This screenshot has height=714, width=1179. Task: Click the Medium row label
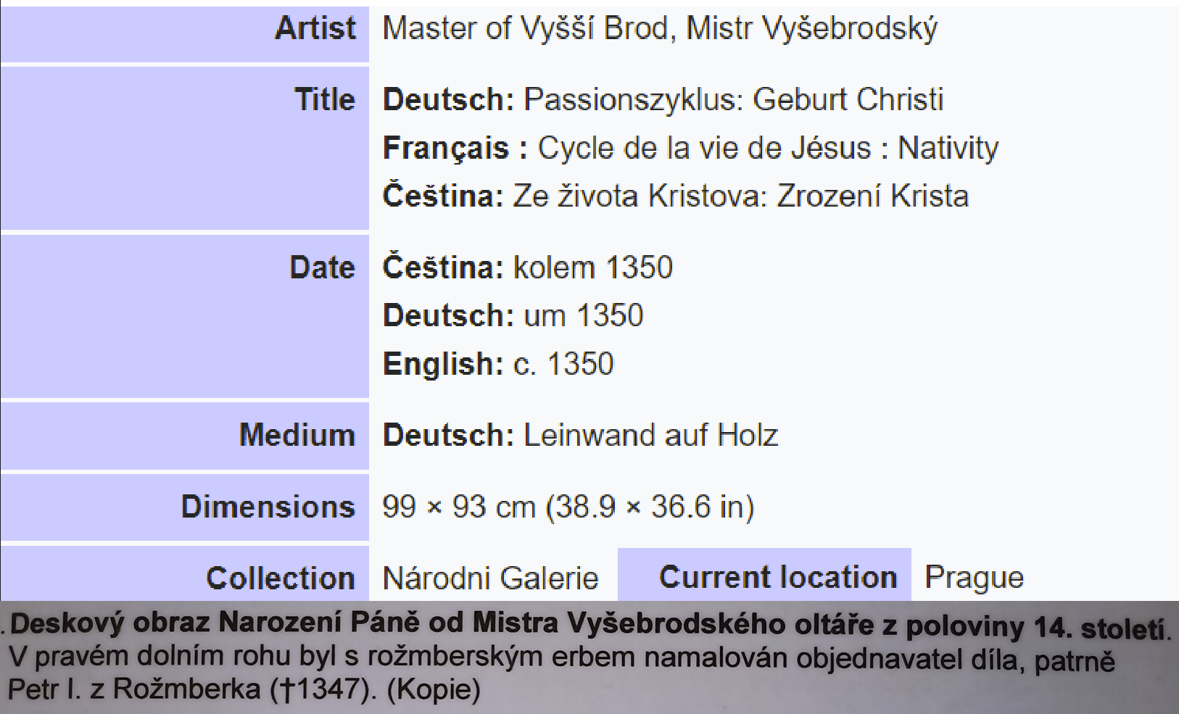click(x=297, y=435)
